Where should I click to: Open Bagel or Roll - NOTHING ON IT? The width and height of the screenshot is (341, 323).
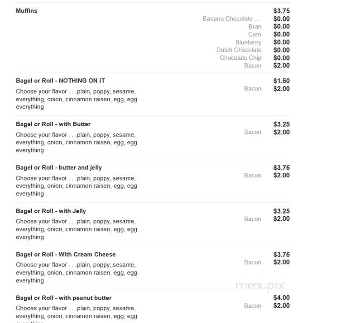61,81
